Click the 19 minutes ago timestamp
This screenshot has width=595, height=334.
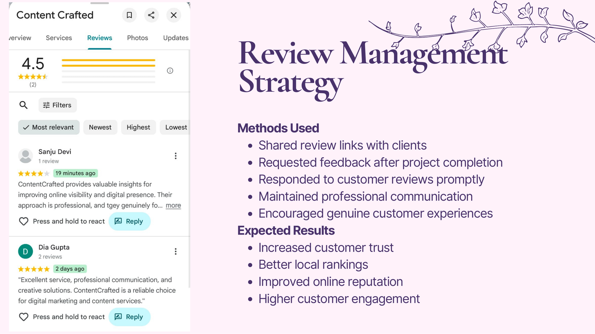click(x=75, y=173)
